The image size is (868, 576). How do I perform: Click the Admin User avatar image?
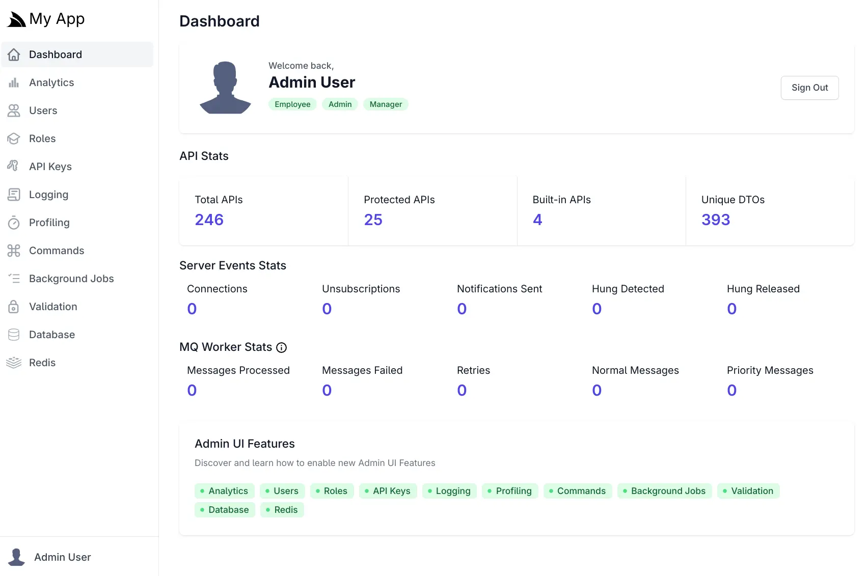point(225,87)
